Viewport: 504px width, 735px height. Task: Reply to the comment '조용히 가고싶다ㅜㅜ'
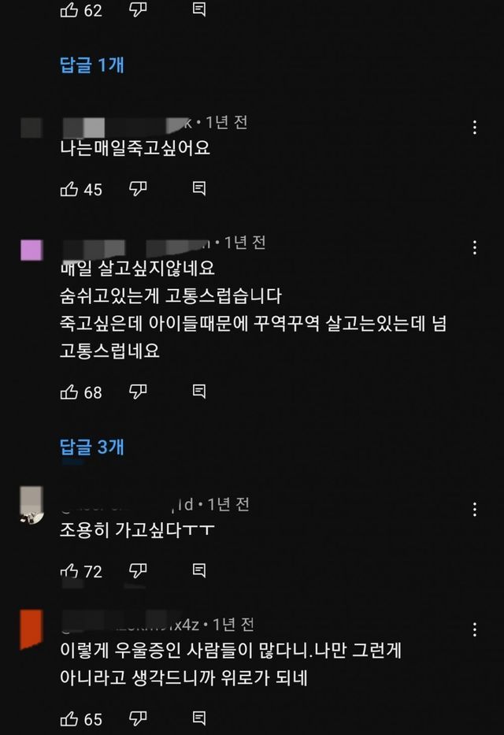point(199,570)
